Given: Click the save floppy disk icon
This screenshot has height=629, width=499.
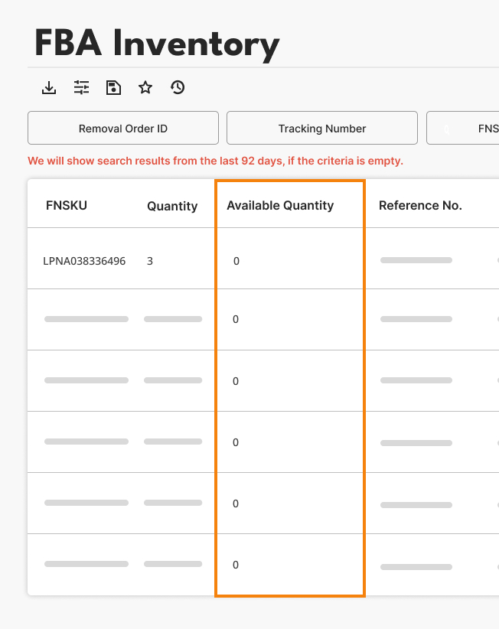Looking at the screenshot, I should [x=113, y=88].
